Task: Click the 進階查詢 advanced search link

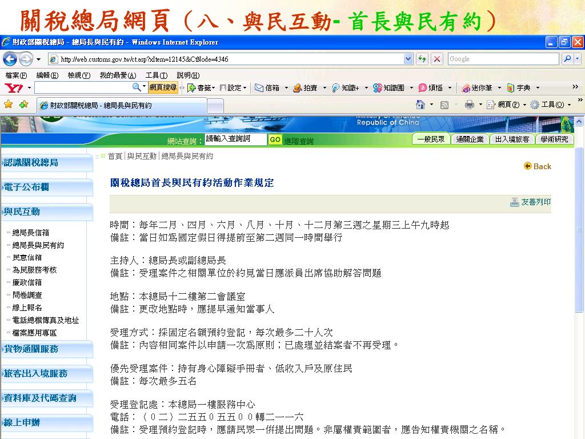Action: point(299,141)
